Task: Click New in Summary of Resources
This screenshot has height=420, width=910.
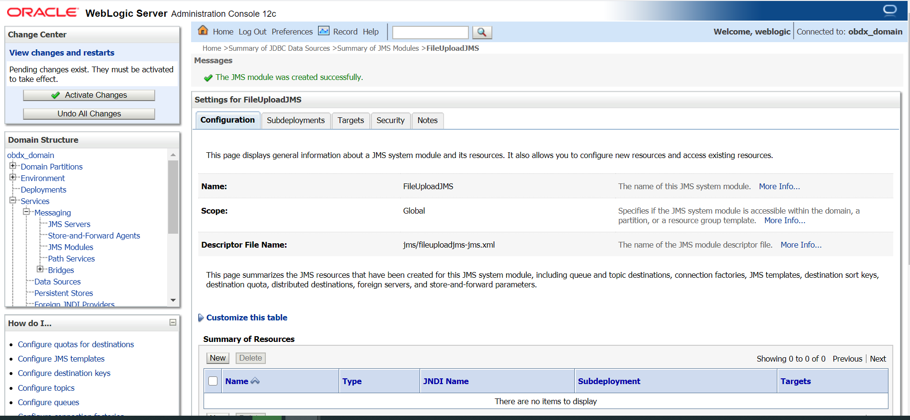Action: [x=218, y=358]
